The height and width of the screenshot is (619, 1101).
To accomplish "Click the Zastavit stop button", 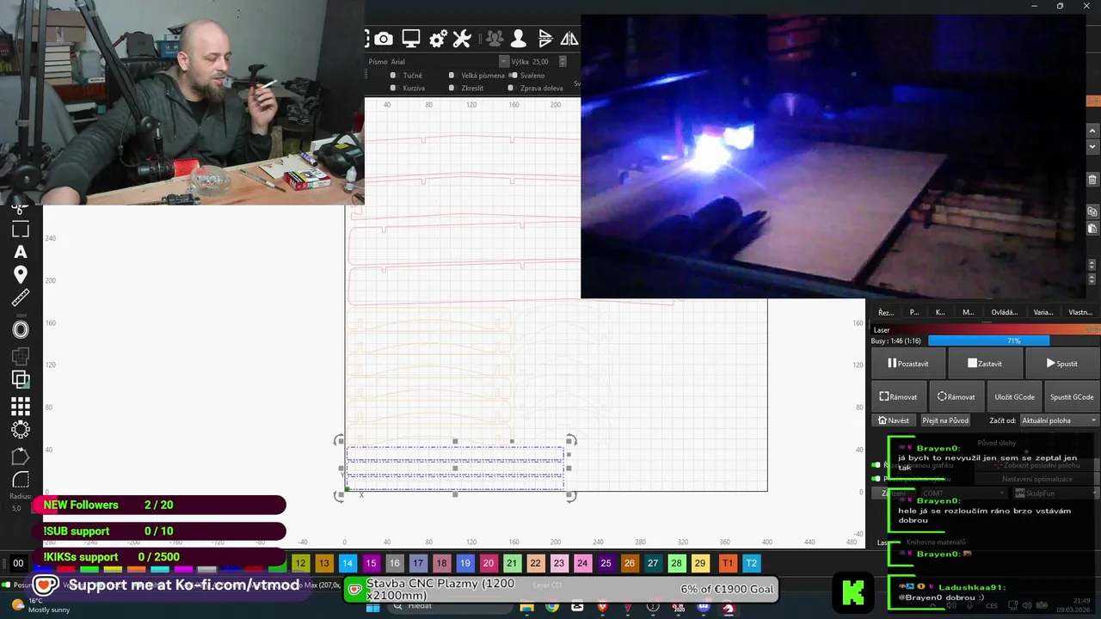I will (985, 364).
